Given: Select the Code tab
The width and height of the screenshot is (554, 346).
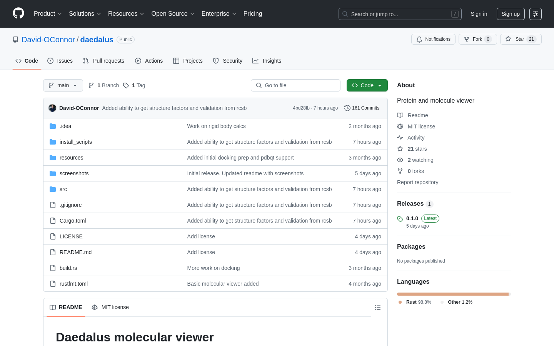Looking at the screenshot, I should pos(27,61).
